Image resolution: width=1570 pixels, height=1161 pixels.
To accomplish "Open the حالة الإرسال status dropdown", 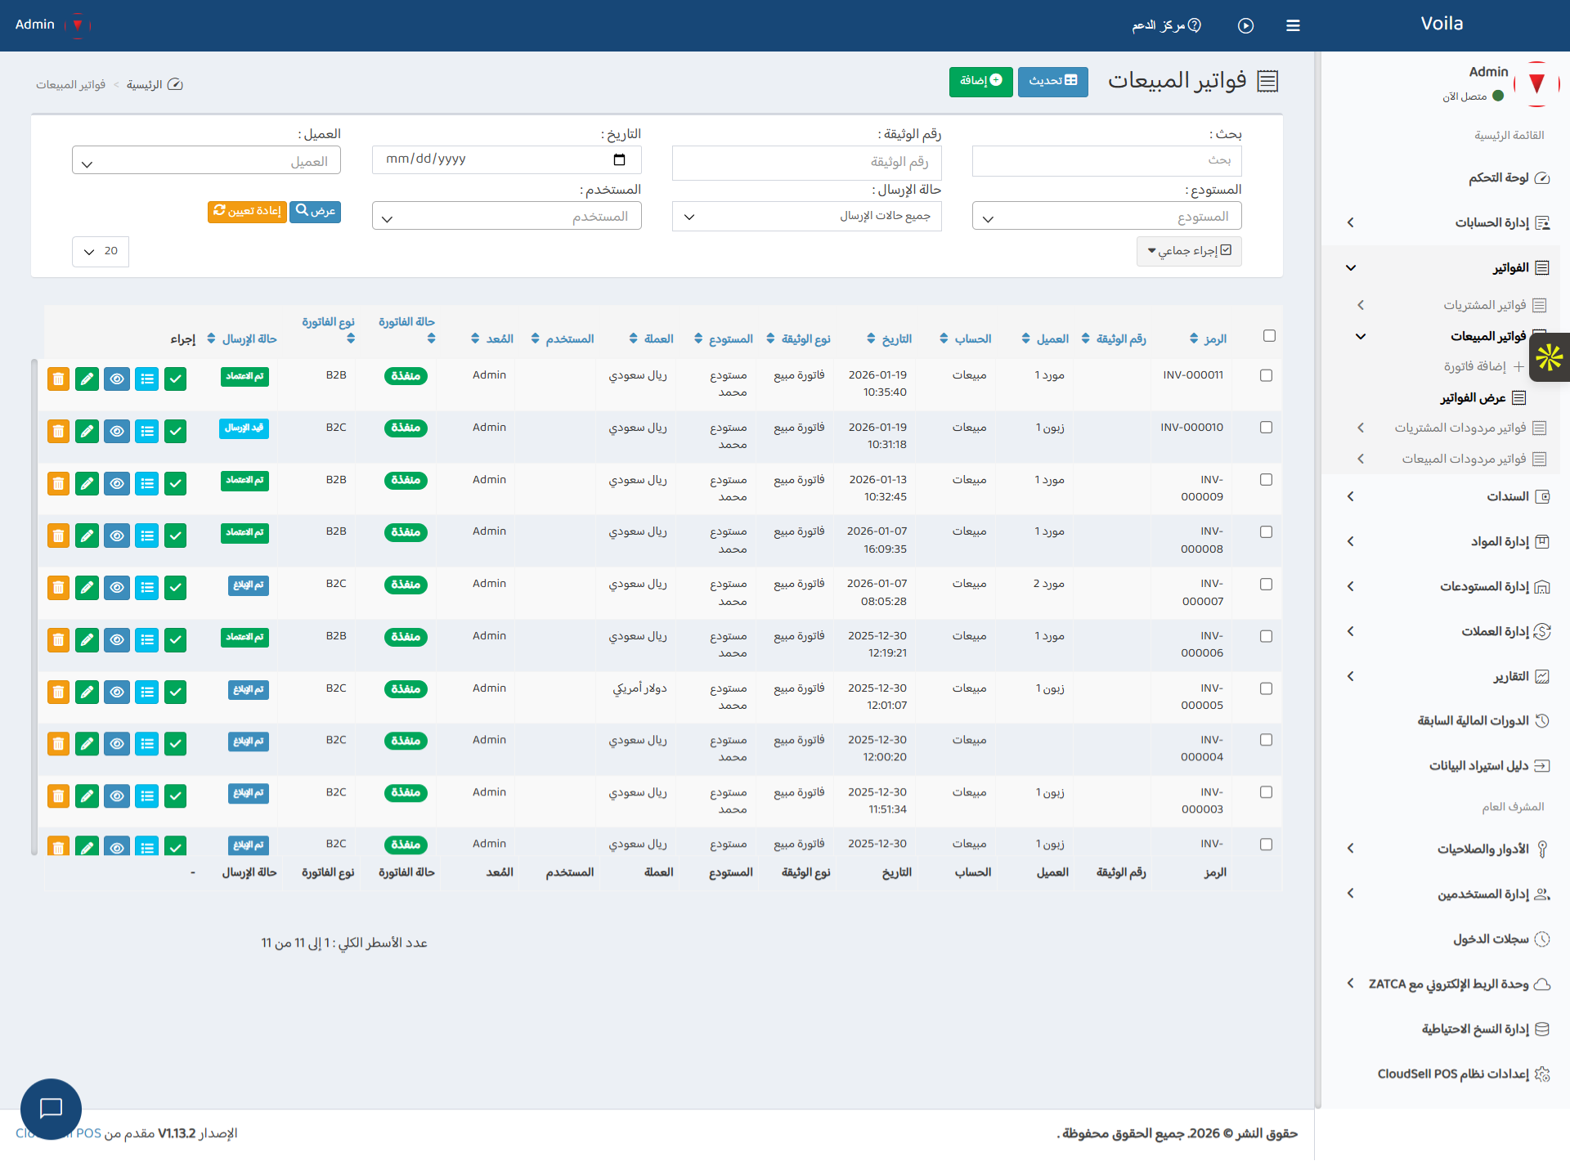I will point(806,217).
